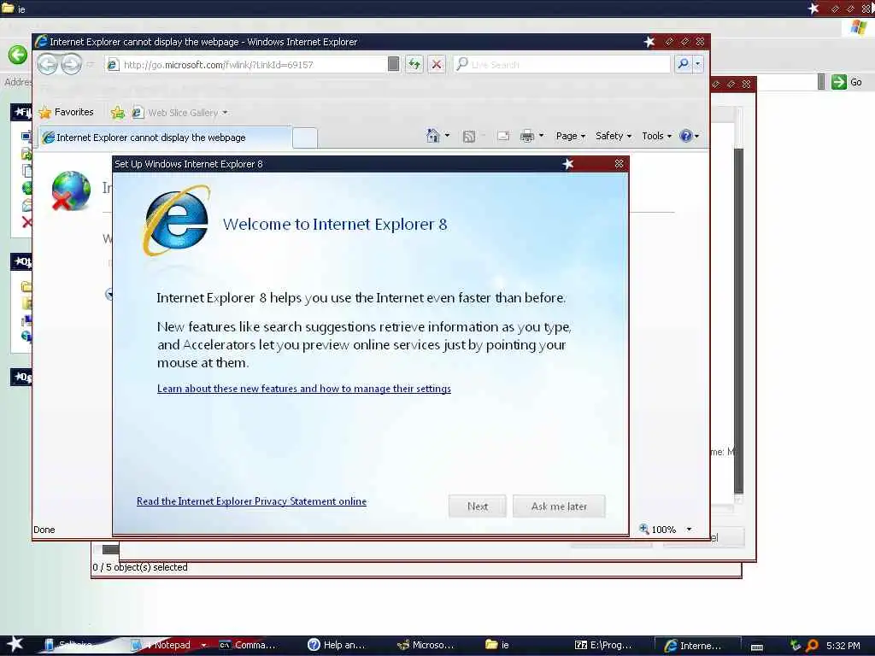Click the globe error icon on webpage
This screenshot has height=656, width=875.
(x=70, y=190)
